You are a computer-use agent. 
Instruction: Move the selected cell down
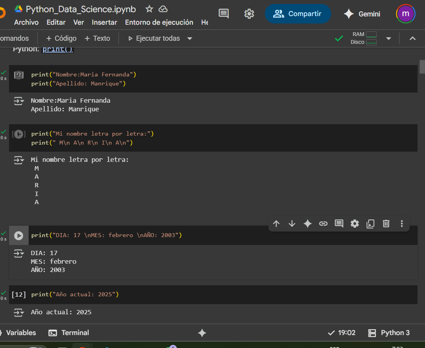(292, 223)
